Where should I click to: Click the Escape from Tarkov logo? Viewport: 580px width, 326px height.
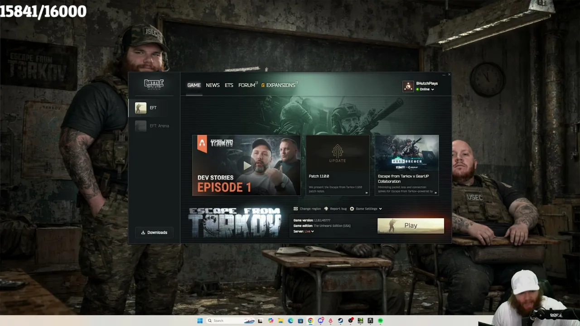(235, 222)
